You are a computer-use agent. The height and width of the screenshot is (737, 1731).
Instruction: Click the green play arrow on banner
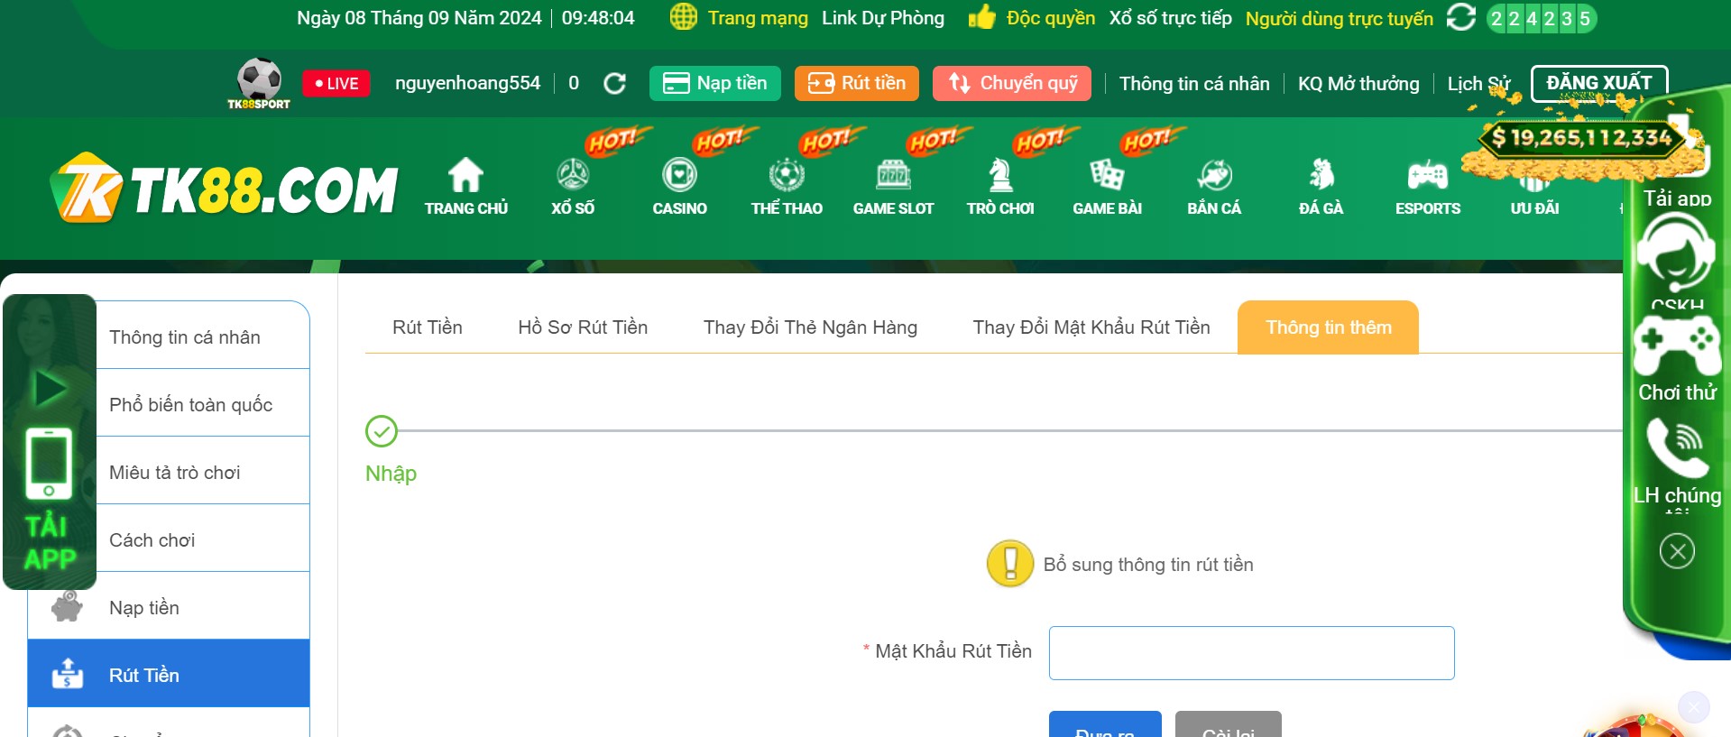[x=51, y=389]
